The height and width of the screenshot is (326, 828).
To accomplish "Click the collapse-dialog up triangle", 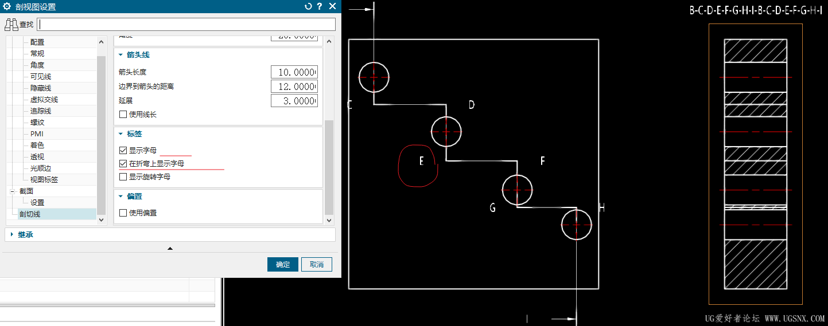I will tap(170, 248).
